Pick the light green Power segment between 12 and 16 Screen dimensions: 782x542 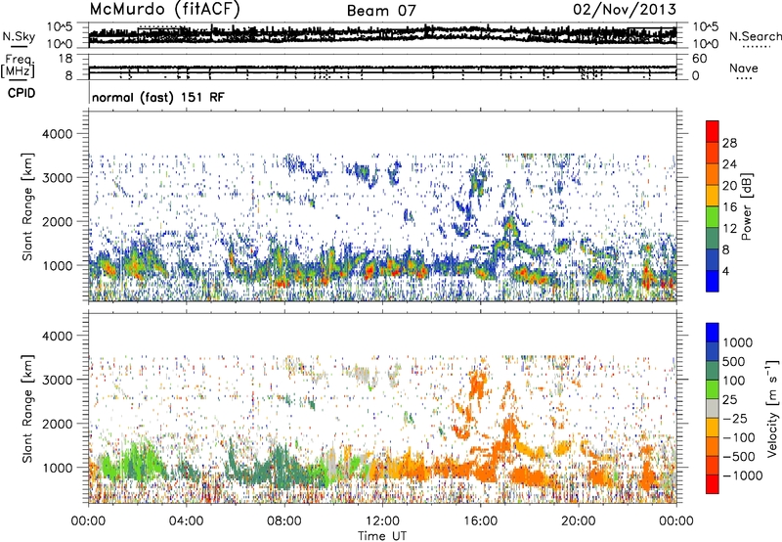713,217
